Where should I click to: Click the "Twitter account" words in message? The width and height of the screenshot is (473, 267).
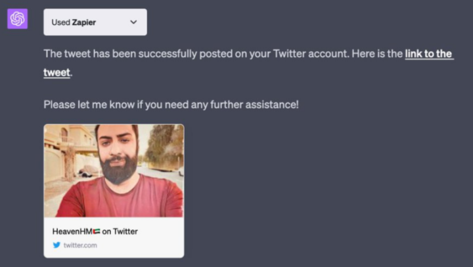point(309,54)
